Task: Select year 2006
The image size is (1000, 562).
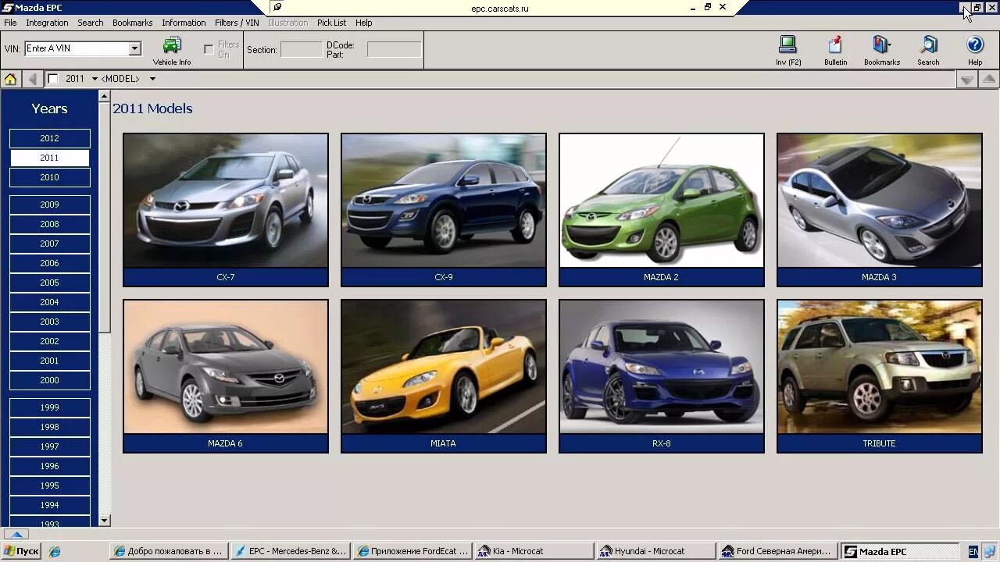Action: [x=50, y=263]
